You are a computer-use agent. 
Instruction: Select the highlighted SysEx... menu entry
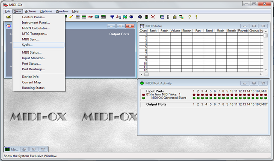tap(39, 45)
